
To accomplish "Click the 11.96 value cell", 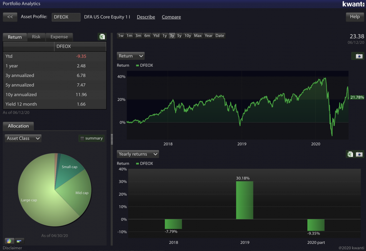I will pos(81,94).
